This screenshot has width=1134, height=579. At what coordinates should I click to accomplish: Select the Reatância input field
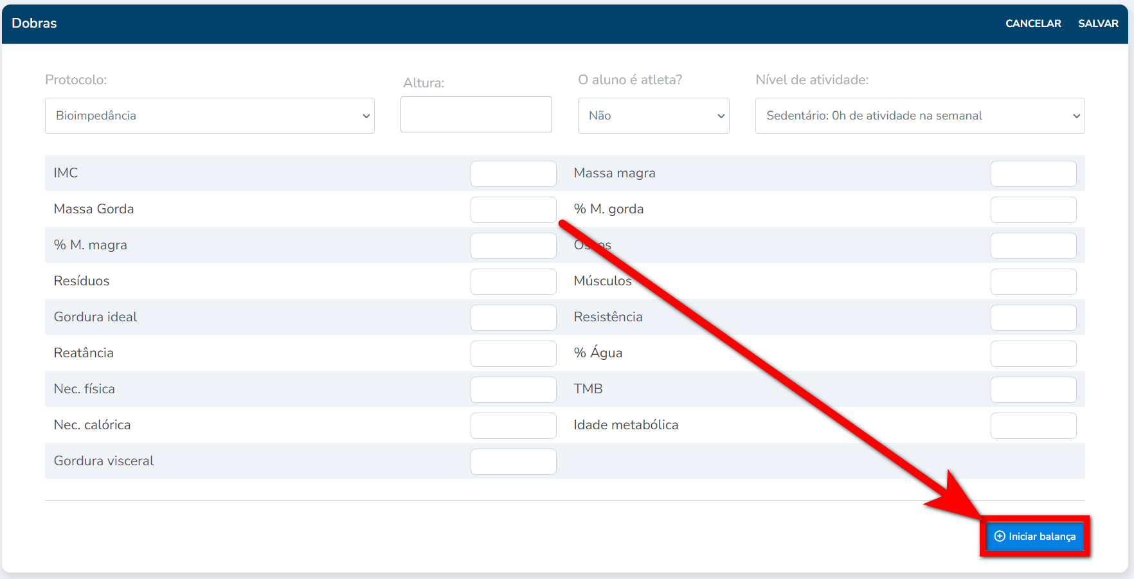tap(513, 353)
